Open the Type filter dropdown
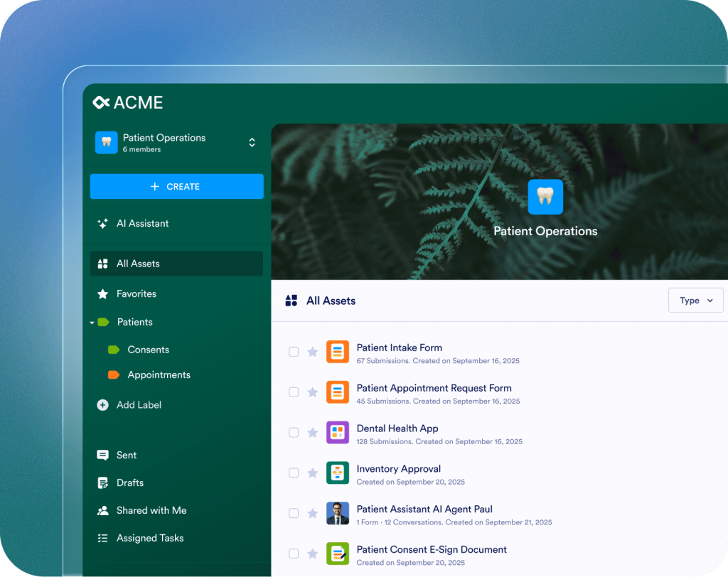The image size is (728, 577). [695, 300]
